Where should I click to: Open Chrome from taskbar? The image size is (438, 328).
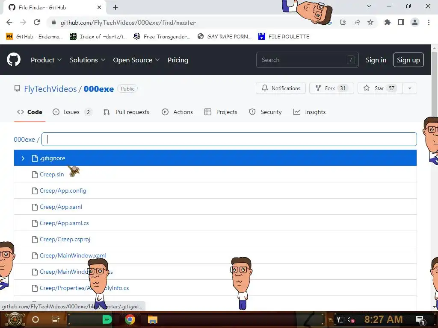(x=130, y=319)
